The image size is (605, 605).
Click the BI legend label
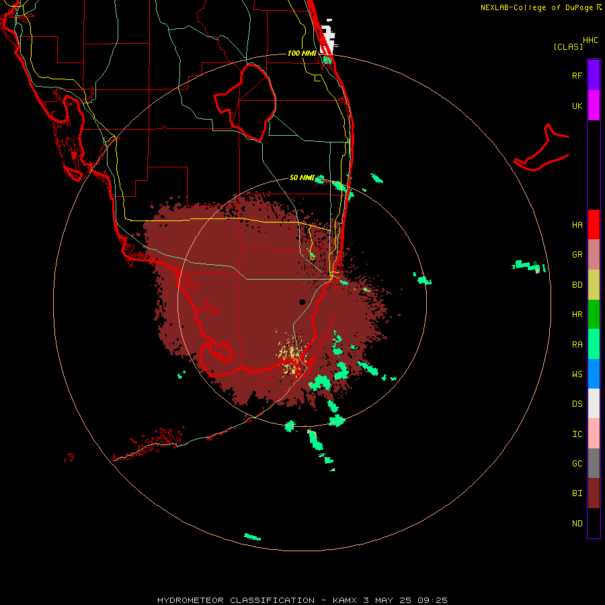(x=577, y=493)
